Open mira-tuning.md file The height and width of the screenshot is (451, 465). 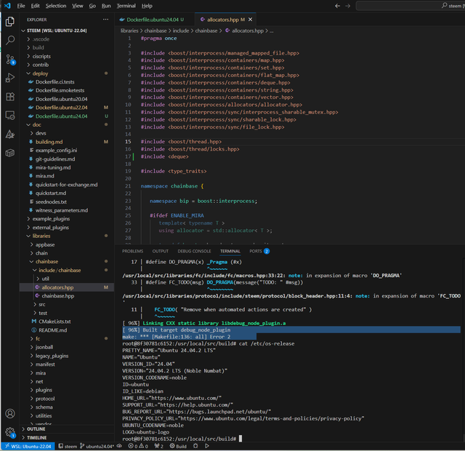pyautogui.click(x=53, y=168)
